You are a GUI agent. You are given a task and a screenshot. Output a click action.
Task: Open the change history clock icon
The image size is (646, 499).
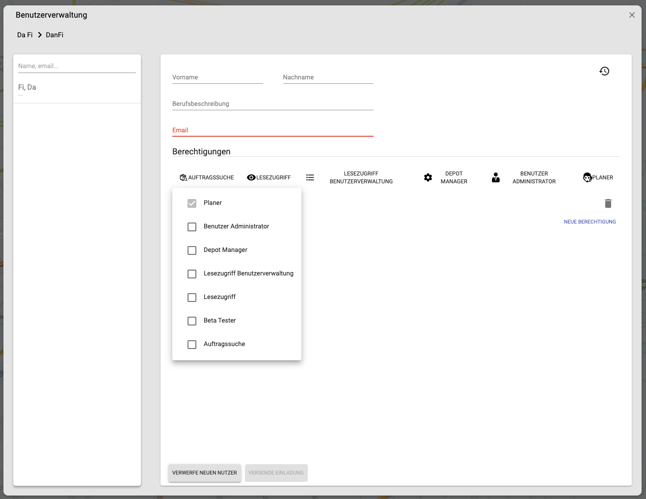[604, 71]
